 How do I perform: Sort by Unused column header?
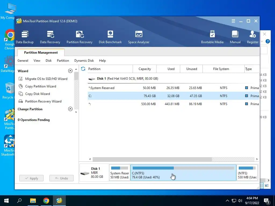point(191,69)
